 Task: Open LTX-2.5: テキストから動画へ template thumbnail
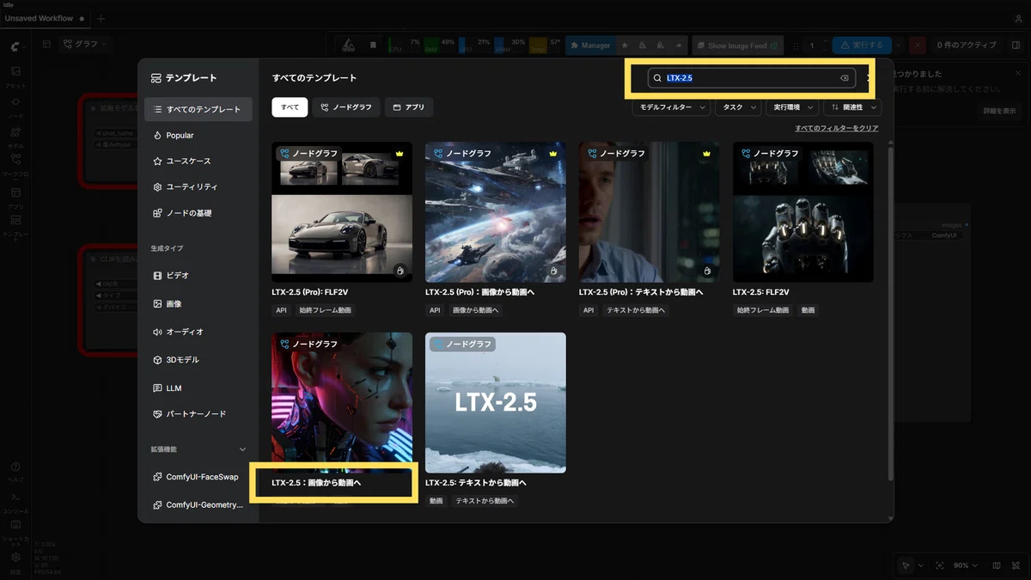point(496,403)
